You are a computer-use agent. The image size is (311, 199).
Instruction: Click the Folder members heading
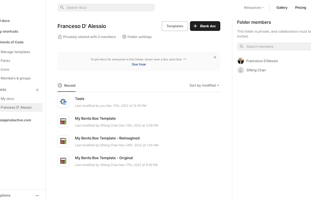click(x=254, y=22)
